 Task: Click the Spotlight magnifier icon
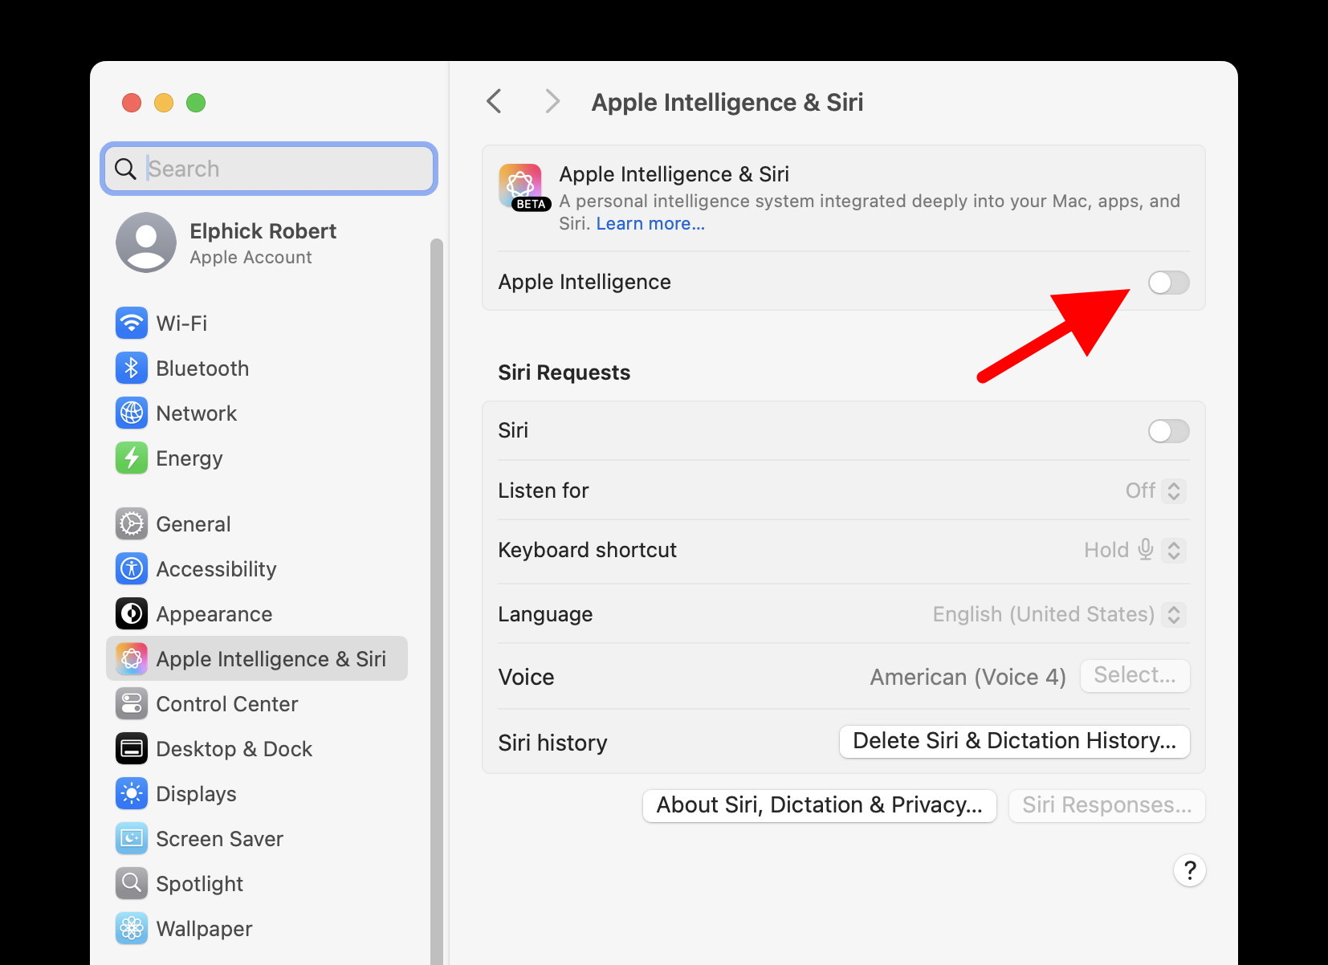(x=132, y=884)
